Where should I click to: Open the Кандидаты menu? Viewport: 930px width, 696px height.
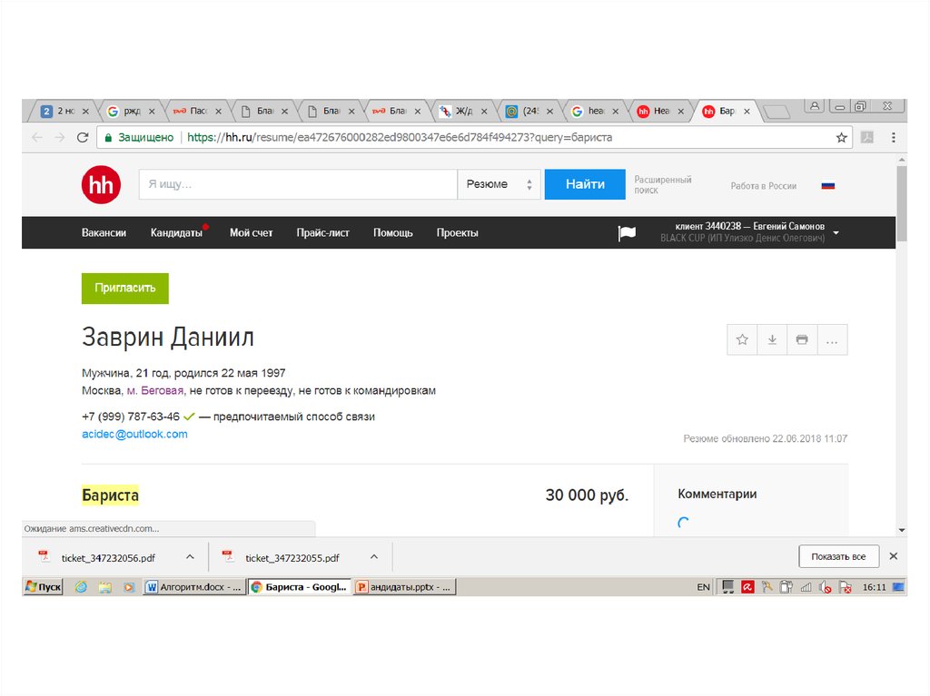click(176, 233)
